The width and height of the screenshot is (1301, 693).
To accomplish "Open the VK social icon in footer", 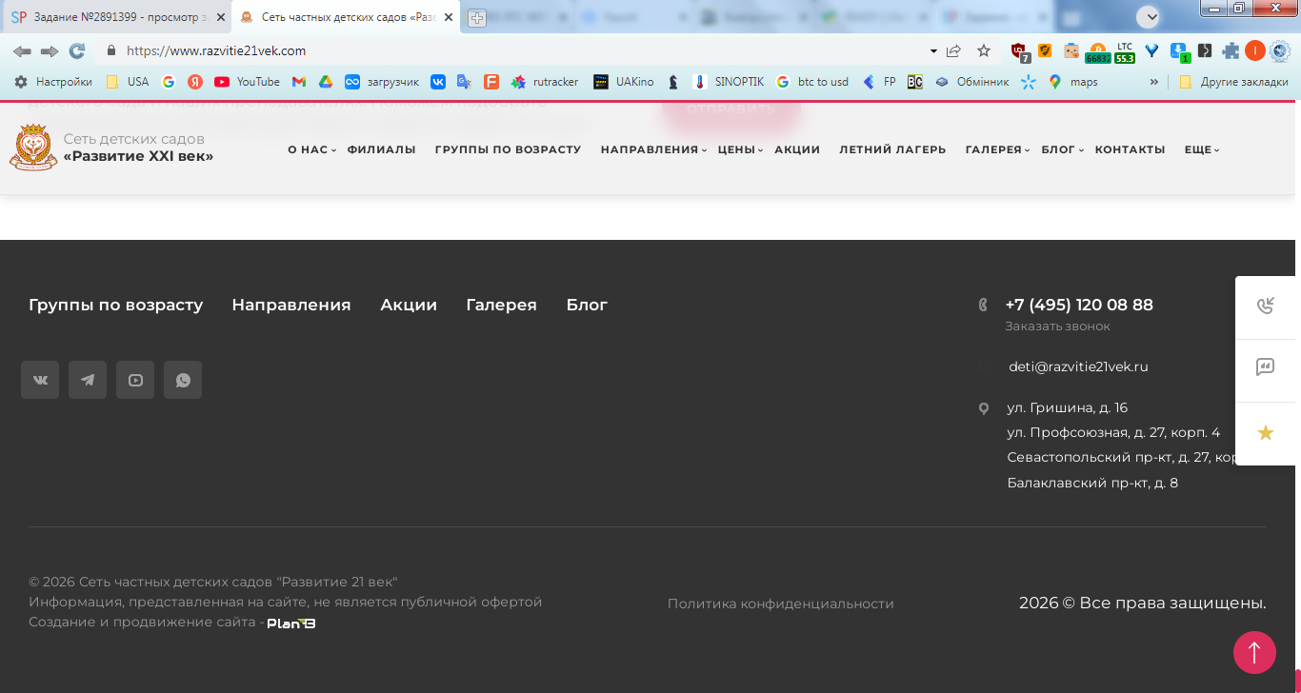I will tap(40, 380).
